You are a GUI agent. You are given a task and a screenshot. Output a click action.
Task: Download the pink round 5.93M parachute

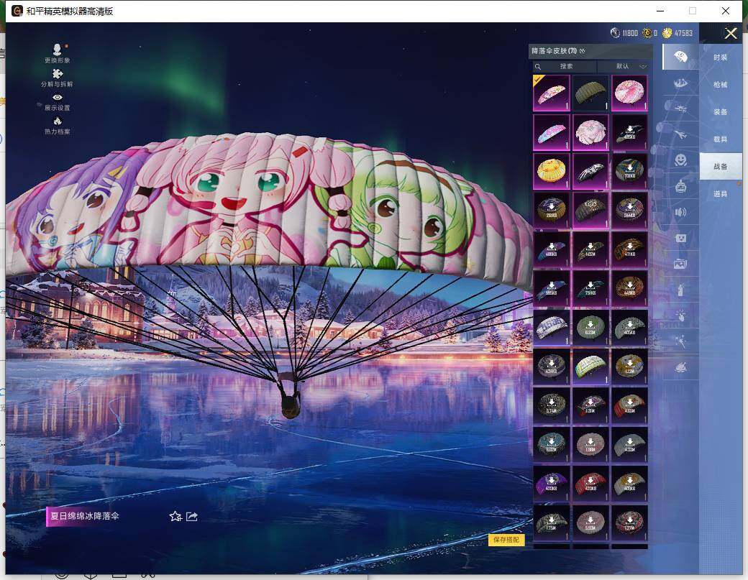point(590,523)
